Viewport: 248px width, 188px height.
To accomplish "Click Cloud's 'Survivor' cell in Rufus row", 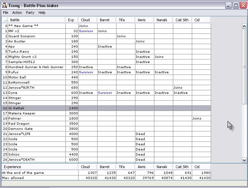I will (88, 72).
